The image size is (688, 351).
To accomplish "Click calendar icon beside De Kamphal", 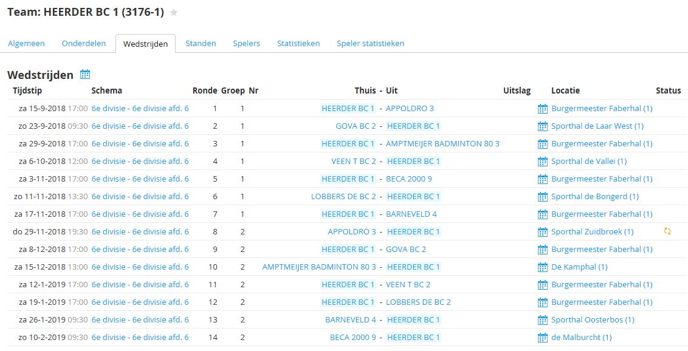I will [543, 267].
